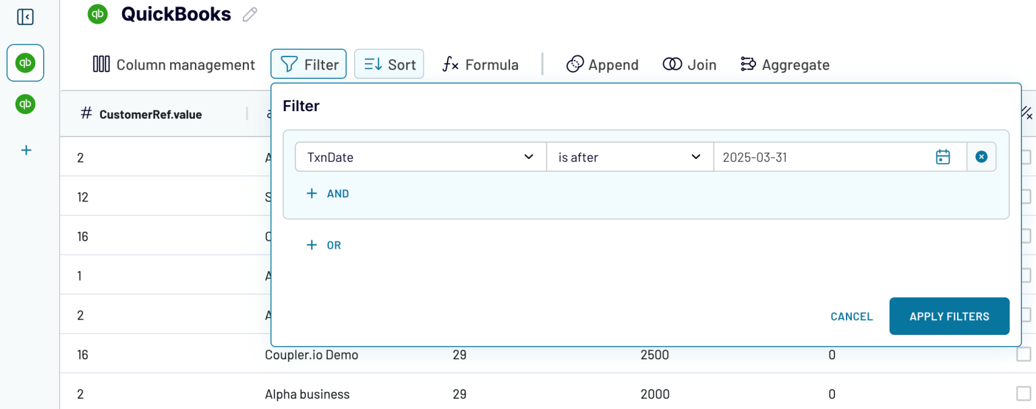Select the second QuickBooks source in the sidebar
The height and width of the screenshot is (409, 1036).
pos(25,104)
